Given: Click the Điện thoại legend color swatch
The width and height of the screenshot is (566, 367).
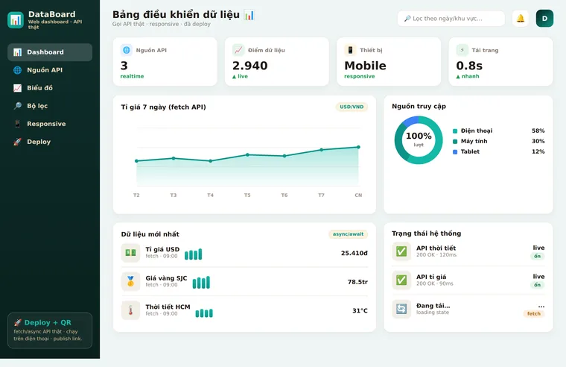Looking at the screenshot, I should click(455, 131).
